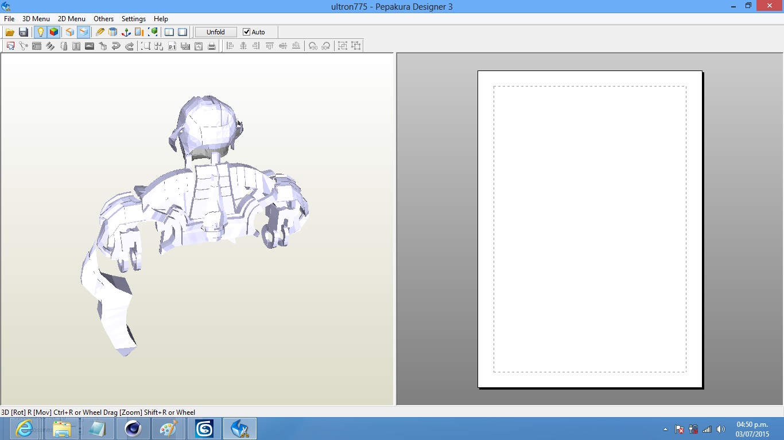This screenshot has height=440, width=784.
Task: Toggle the colored cube texture display button
Action: (53, 32)
